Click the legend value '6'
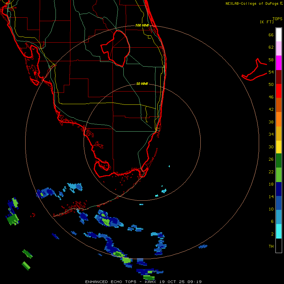Screen dimensions: 284x284 (272, 221)
